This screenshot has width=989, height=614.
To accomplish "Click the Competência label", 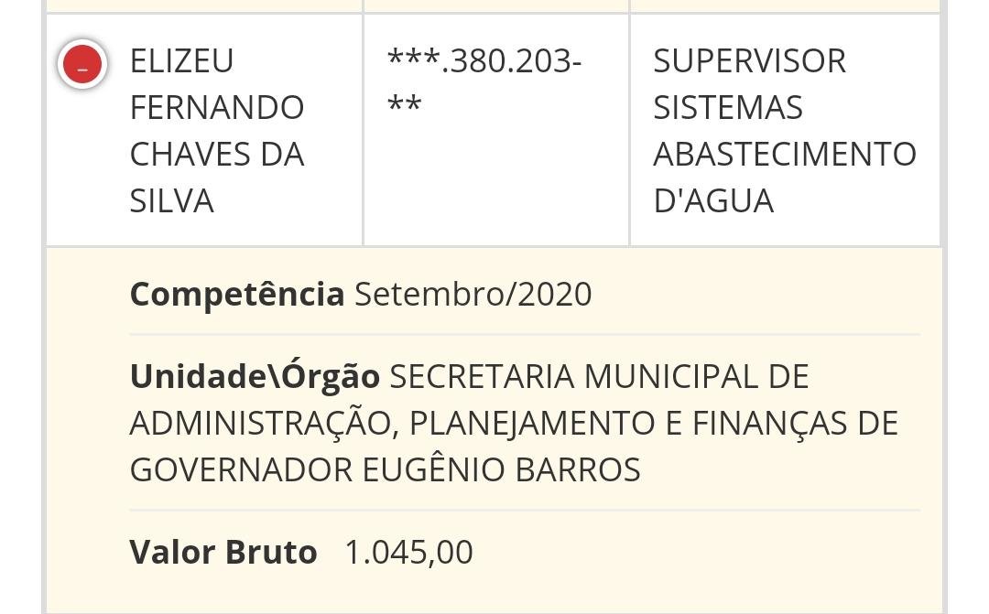I will pos(237,295).
